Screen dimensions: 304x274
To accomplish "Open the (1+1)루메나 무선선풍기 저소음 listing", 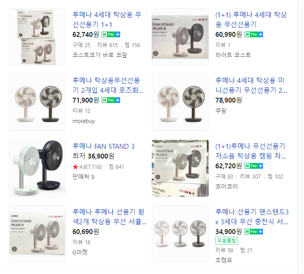I will [250, 151].
